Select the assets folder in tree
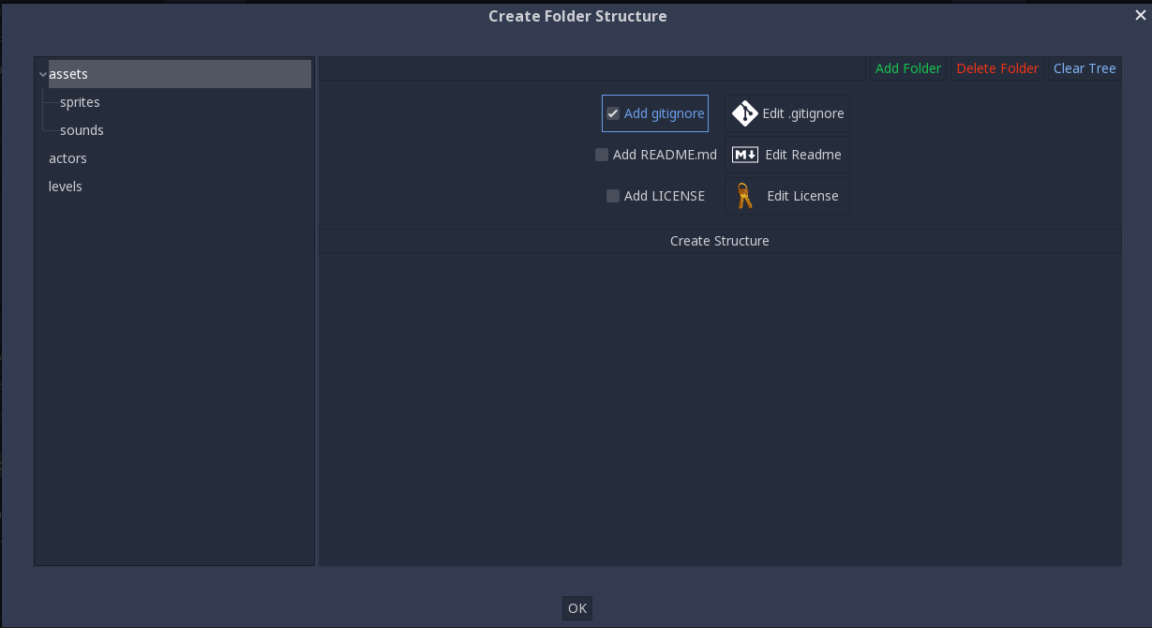The width and height of the screenshot is (1152, 628). pyautogui.click(x=179, y=74)
